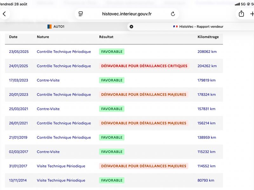Add a new tab with plus icon
The width and height of the screenshot is (254, 190).
tap(252, 14)
